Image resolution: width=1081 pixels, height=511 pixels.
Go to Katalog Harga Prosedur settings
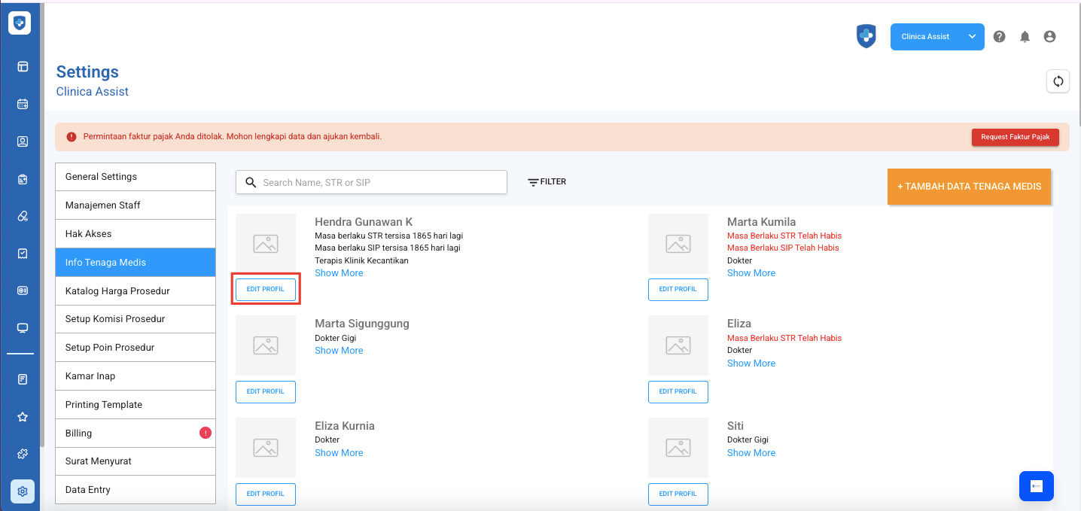pos(136,291)
